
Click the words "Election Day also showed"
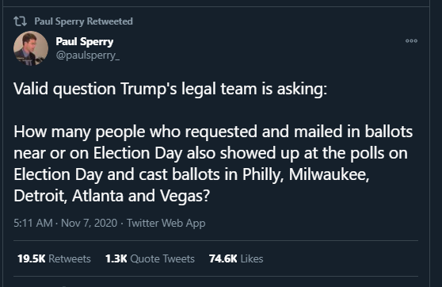click(x=185, y=153)
